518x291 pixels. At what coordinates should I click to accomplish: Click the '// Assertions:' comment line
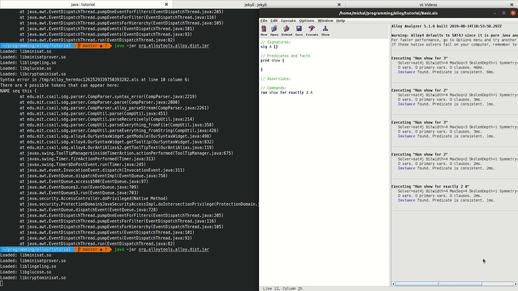276,79
